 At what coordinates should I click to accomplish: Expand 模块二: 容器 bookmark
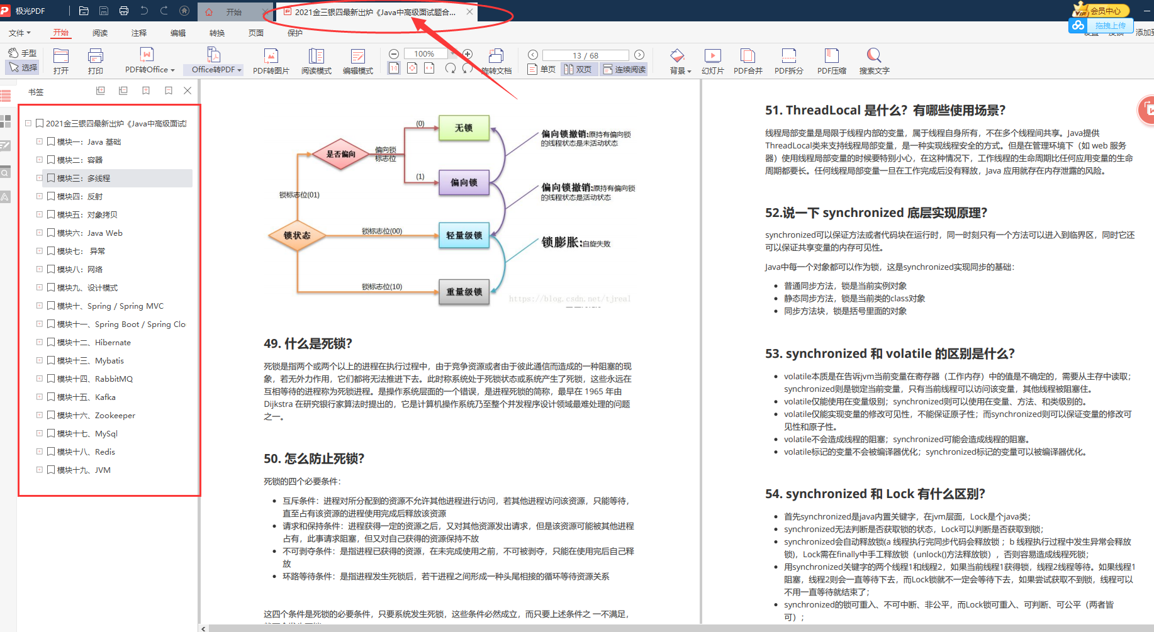click(x=40, y=160)
